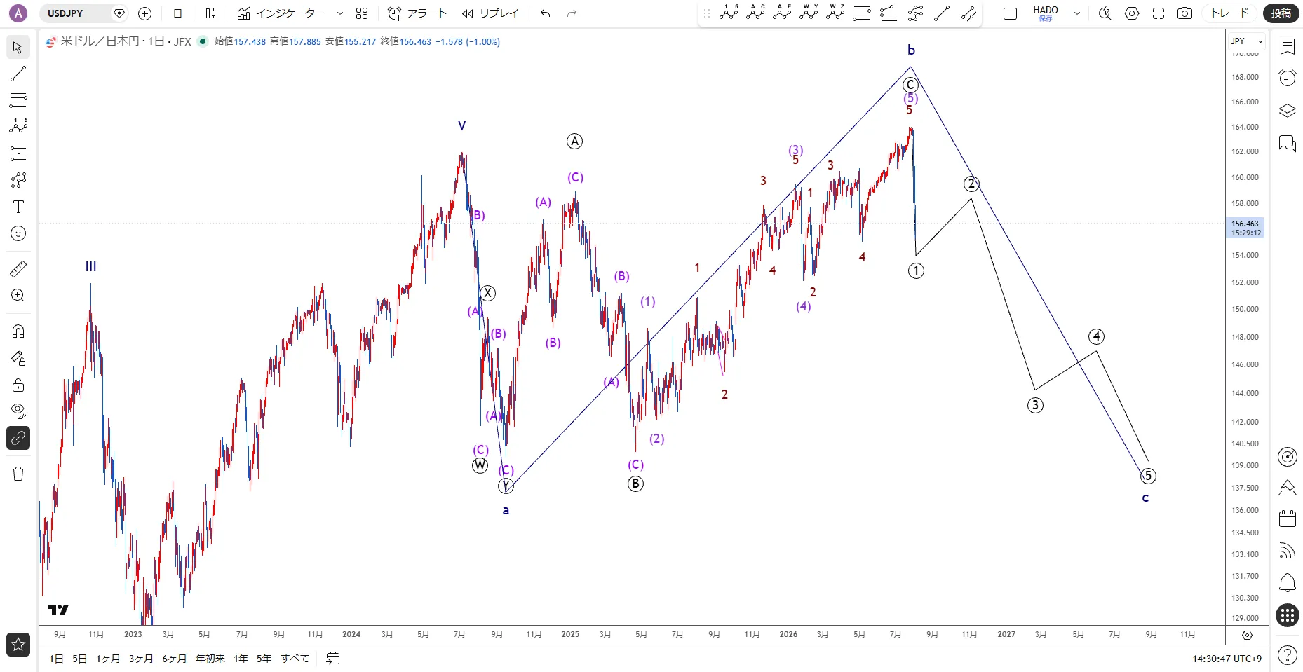
Task: Open the HADO layout dropdown arrow
Action: pyautogui.click(x=1077, y=13)
